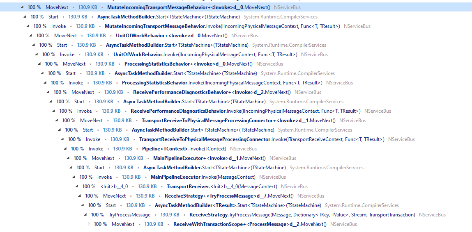Collapse the UnitOfWorkBehavior.Invoke node arrow
This screenshot has width=472, height=232.
pos(36,55)
